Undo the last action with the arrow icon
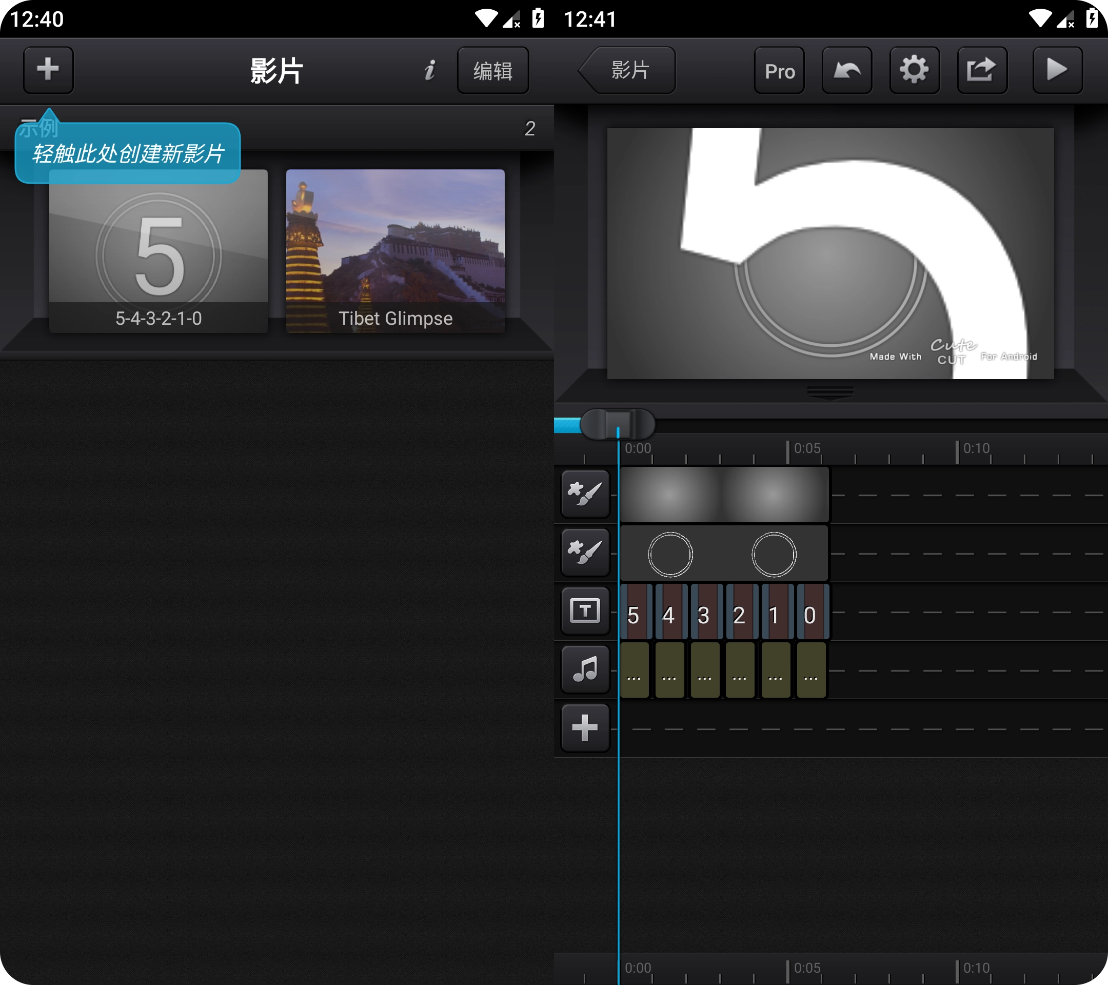1108x985 pixels. [x=847, y=70]
